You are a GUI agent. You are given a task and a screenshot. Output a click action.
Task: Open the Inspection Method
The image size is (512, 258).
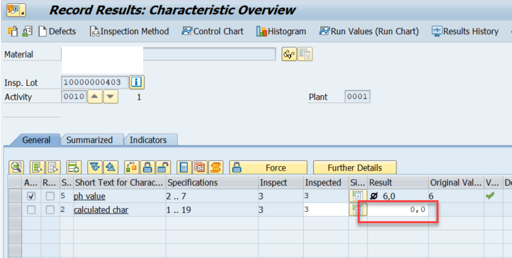pyautogui.click(x=129, y=32)
